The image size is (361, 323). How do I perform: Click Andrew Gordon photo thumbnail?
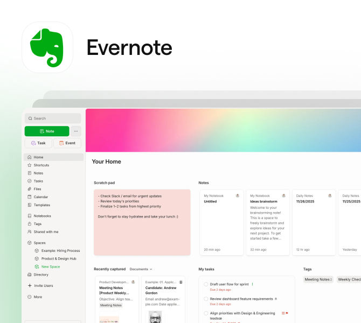coord(155,317)
